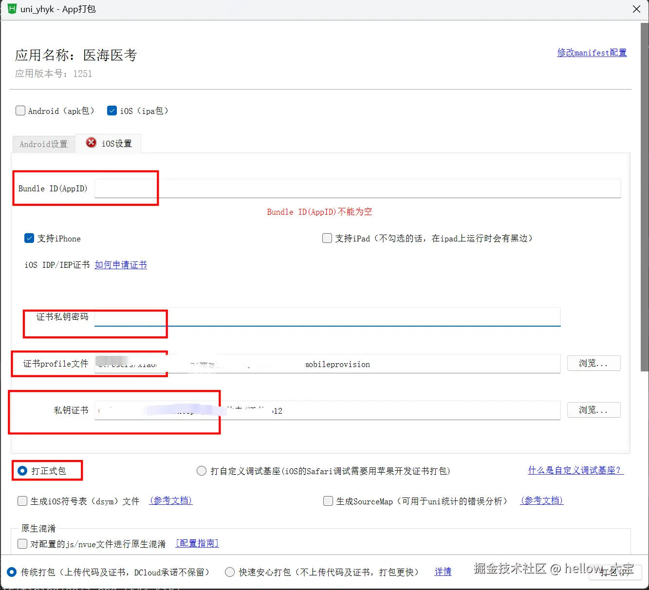Click the 证书profile文件 path field
This screenshot has height=590, width=649.
pyautogui.click(x=328, y=364)
